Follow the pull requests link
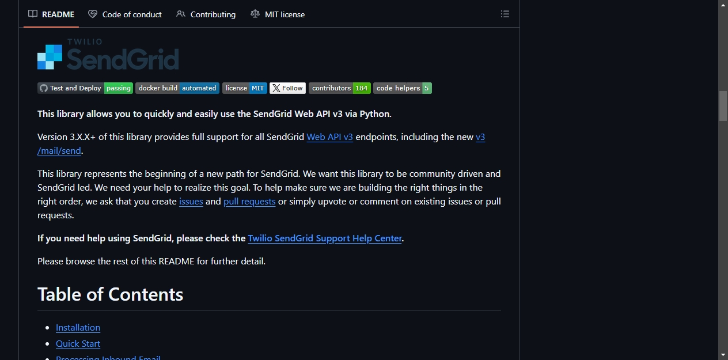The height and width of the screenshot is (360, 728). [x=249, y=202]
